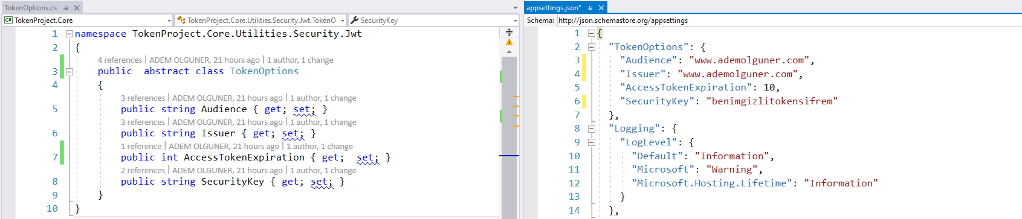The height and width of the screenshot is (219, 1022).
Task: Close the appsettings.json tab
Action: pos(601,8)
